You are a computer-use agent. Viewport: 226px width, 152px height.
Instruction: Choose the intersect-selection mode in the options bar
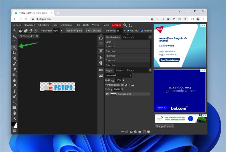[x=36, y=31]
